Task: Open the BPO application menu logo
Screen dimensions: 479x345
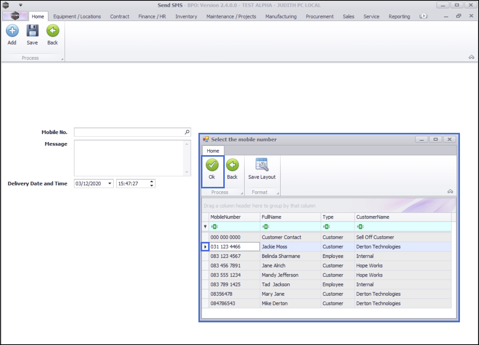Action: point(15,16)
